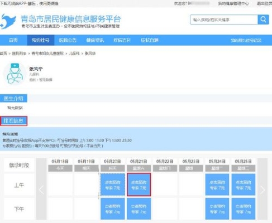The height and width of the screenshot is (223, 272).
Task: Click the 就诊时段 header cell
Action: point(19,165)
